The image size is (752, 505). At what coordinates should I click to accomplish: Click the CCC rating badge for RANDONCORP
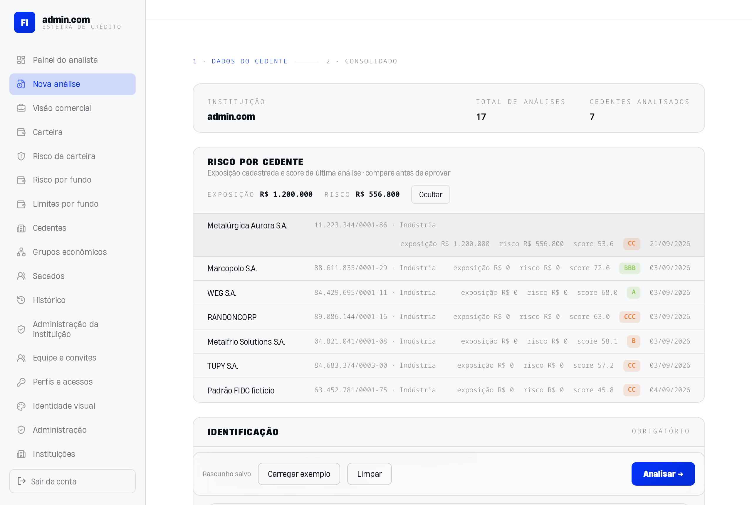point(630,317)
